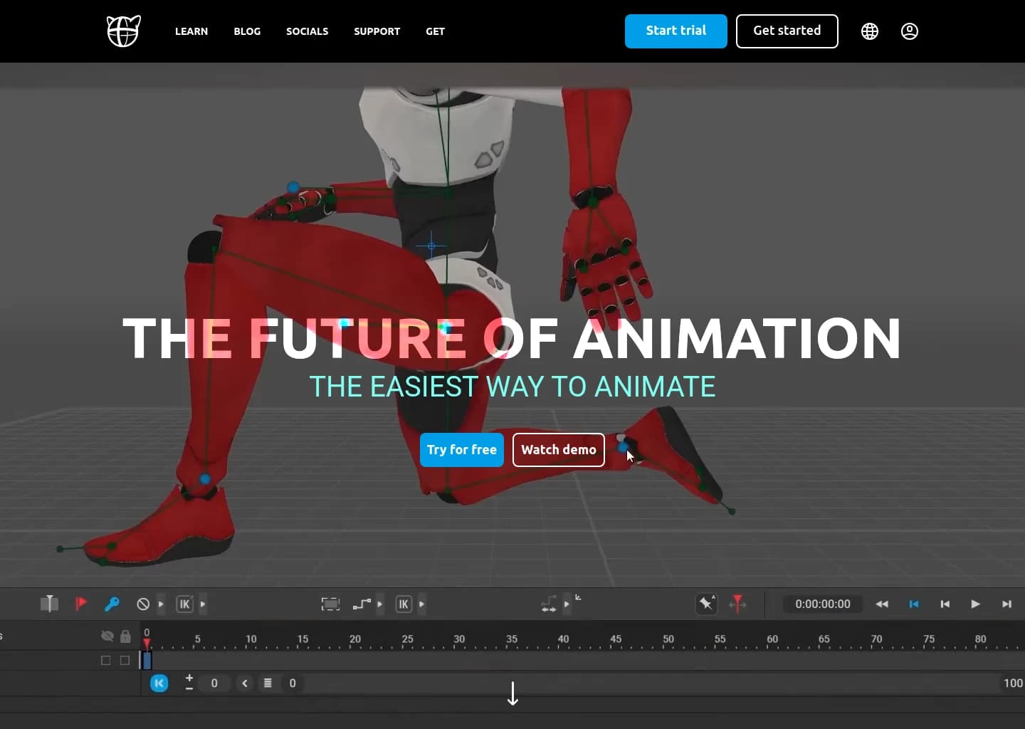This screenshot has width=1025, height=729.
Task: Click the cat-head site logo
Action: [x=124, y=31]
